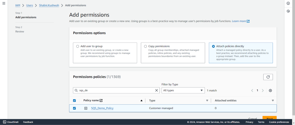Go to next page arrow

point(263,91)
